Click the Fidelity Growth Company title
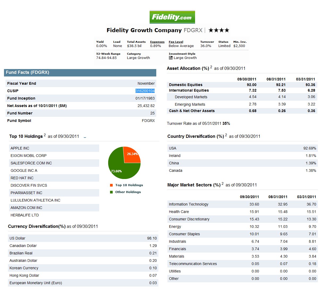The width and height of the screenshot is (333, 303). click(144, 30)
